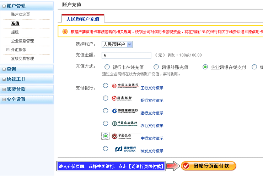Open 账户欢迎页 in the sidebar

coord(20,15)
